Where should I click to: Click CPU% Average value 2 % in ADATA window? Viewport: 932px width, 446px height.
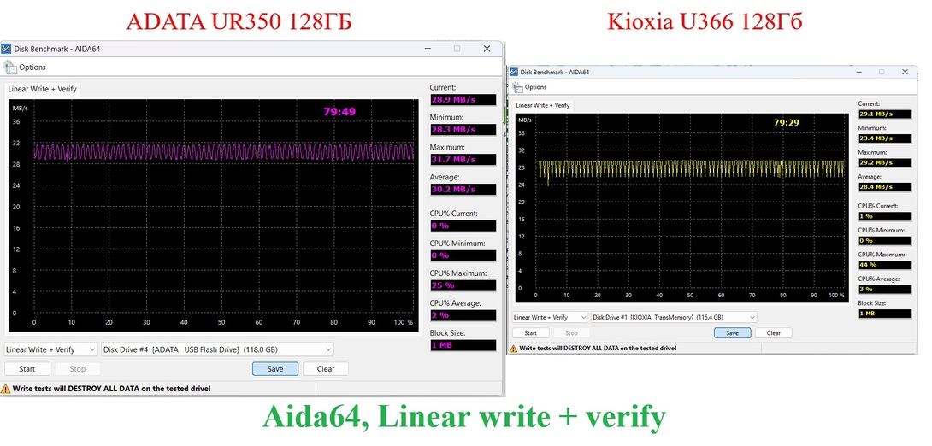point(463,315)
